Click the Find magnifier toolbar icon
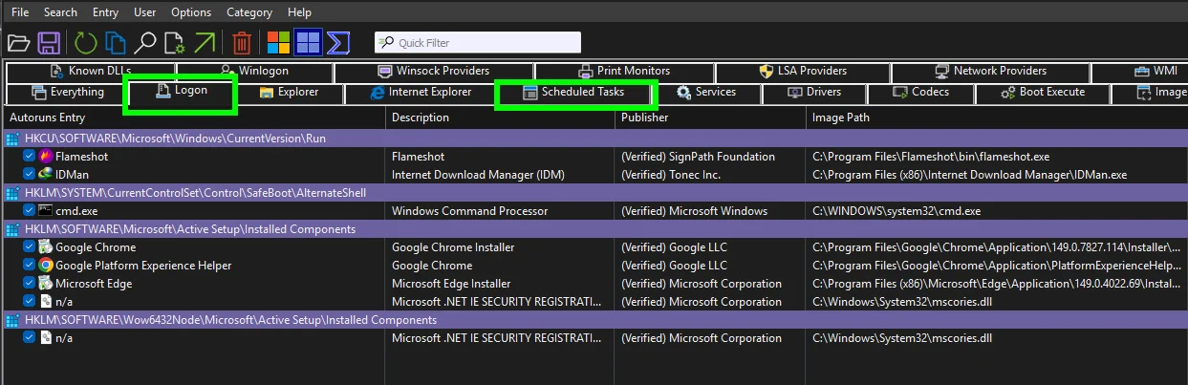 [145, 43]
